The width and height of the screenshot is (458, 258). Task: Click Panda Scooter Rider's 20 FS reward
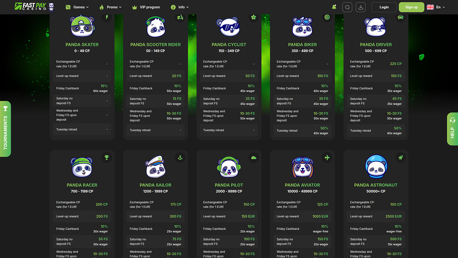pyautogui.click(x=177, y=76)
